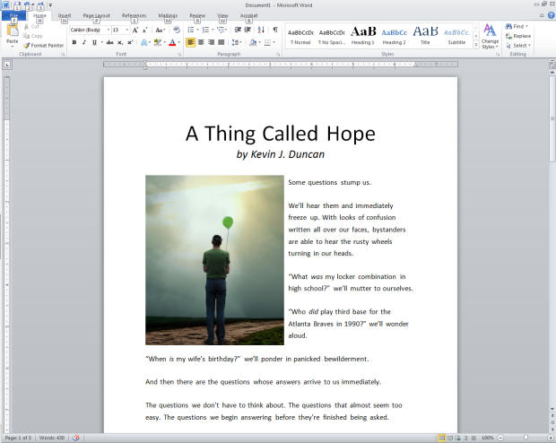This screenshot has height=443, width=556.
Task: Click the Sort A-Z icon
Action: (x=261, y=30)
